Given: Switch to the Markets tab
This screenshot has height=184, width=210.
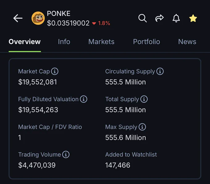Looking at the screenshot, I should [101, 42].
